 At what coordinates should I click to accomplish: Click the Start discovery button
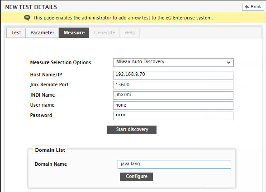[x=132, y=130]
